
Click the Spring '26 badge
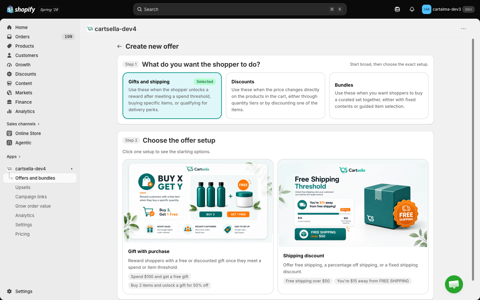click(49, 10)
